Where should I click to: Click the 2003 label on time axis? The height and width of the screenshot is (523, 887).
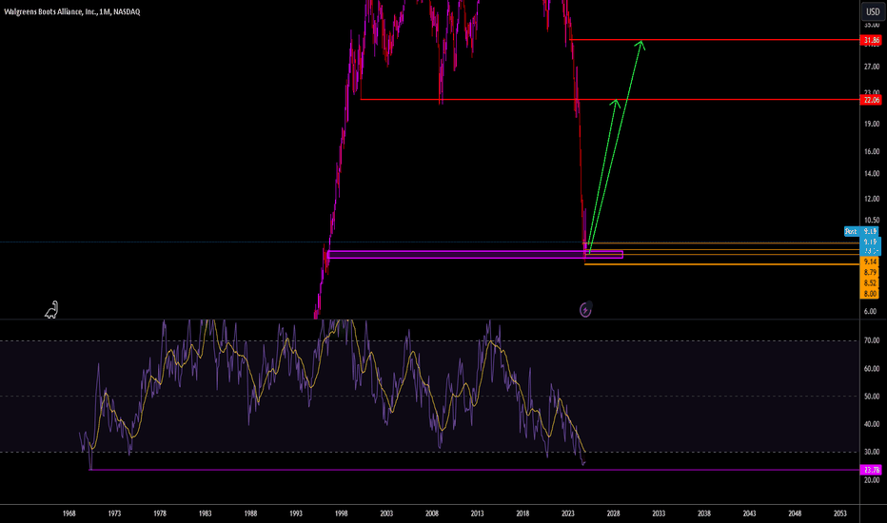tap(386, 513)
